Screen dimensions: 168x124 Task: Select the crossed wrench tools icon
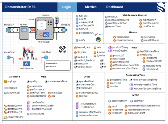click(x=62, y=49)
